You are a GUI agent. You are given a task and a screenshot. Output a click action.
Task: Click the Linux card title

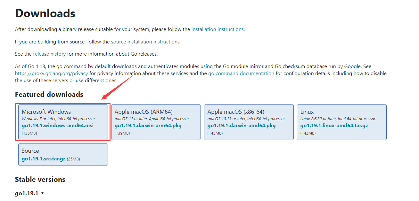307,112
